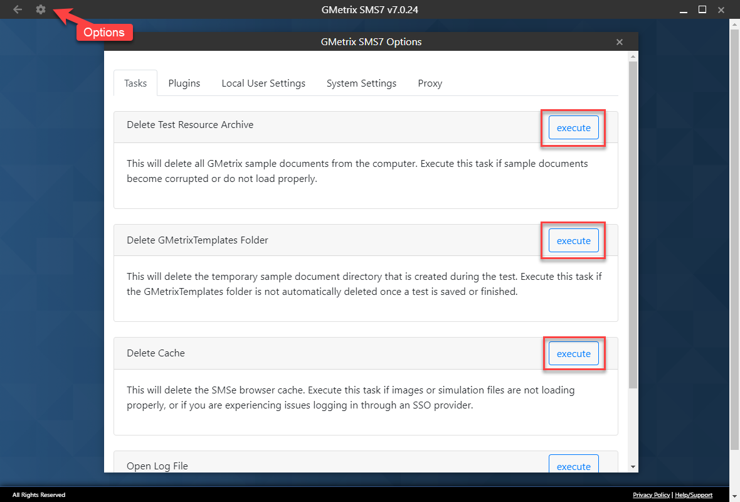Execute the Delete Test Resource Archive task
Image resolution: width=740 pixels, height=502 pixels.
(x=573, y=127)
